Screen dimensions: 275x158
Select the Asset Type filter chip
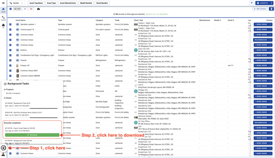click(x=51, y=3)
